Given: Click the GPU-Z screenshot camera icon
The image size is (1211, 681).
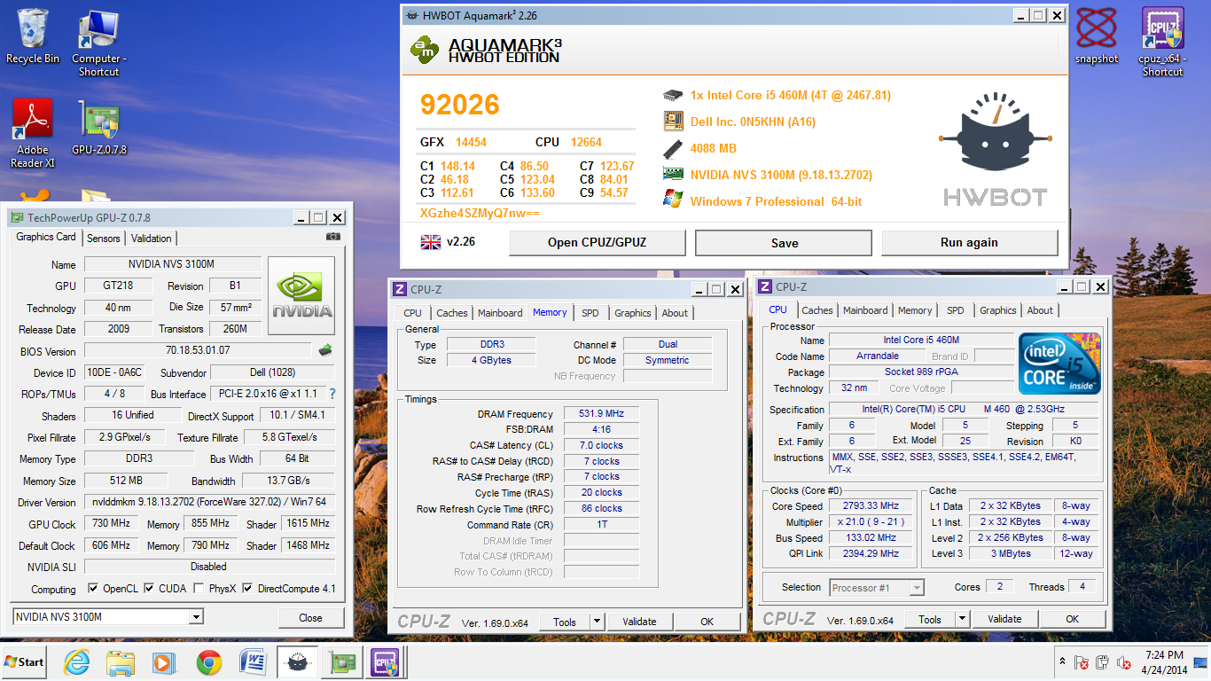Looking at the screenshot, I should 333,237.
